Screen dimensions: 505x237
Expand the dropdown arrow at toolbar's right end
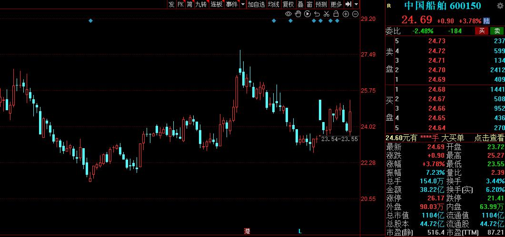[356, 4]
